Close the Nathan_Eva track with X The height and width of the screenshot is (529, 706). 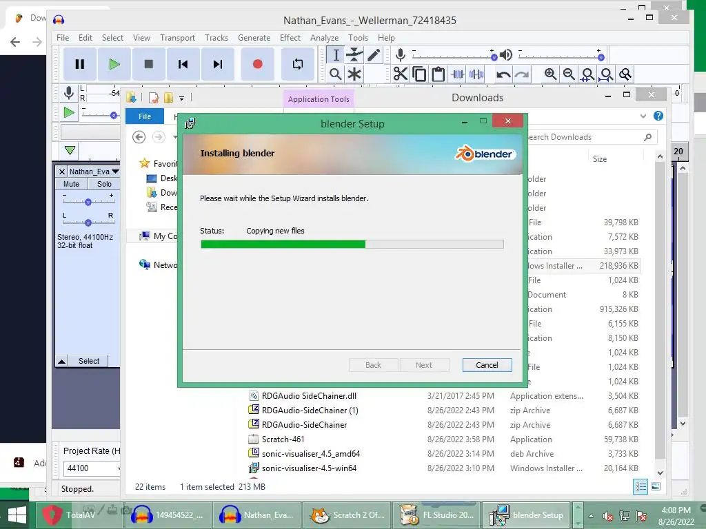(62, 172)
